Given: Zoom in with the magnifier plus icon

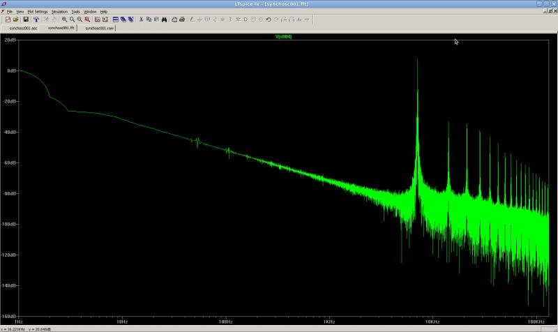Looking at the screenshot, I should 63,20.
